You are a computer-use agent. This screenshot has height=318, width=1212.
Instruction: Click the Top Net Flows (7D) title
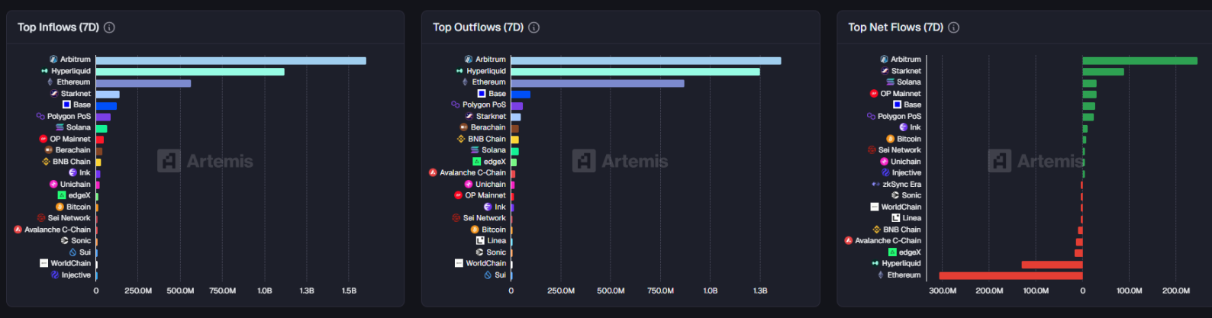click(x=895, y=27)
